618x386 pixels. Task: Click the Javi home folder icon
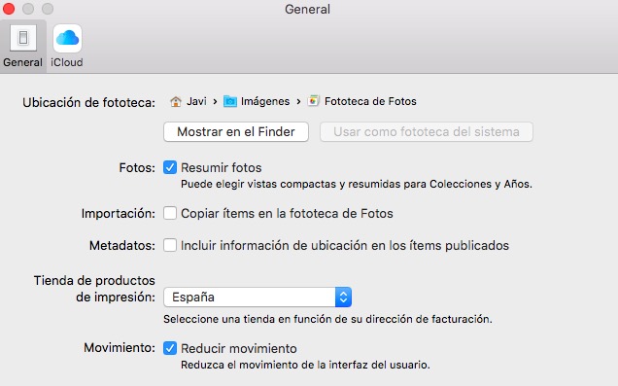click(175, 102)
